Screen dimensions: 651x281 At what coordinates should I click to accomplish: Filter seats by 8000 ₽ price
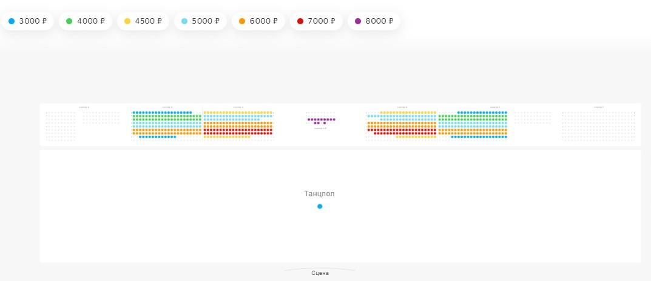[x=373, y=21]
